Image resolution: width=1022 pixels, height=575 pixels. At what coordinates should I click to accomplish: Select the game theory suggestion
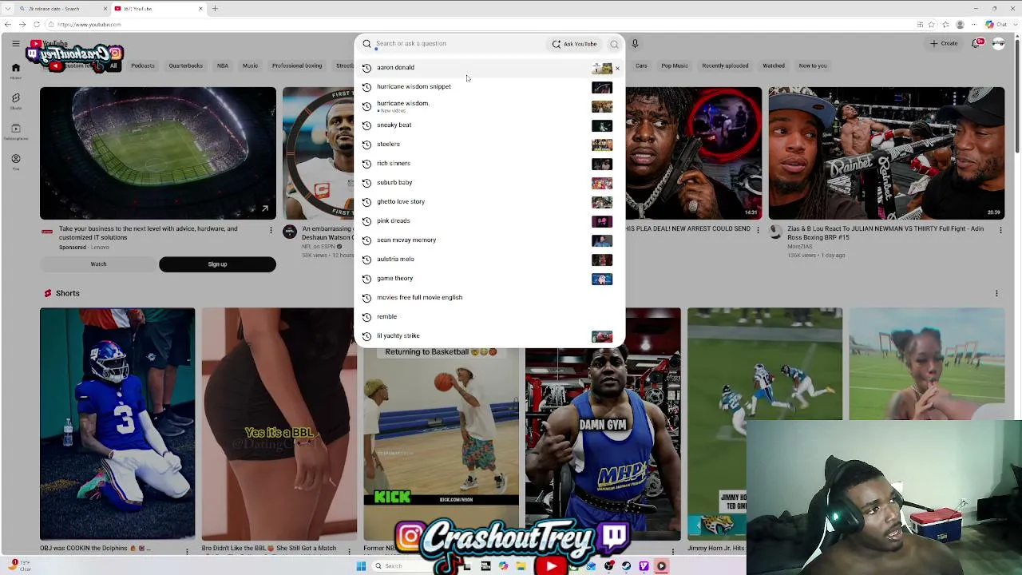coord(488,279)
